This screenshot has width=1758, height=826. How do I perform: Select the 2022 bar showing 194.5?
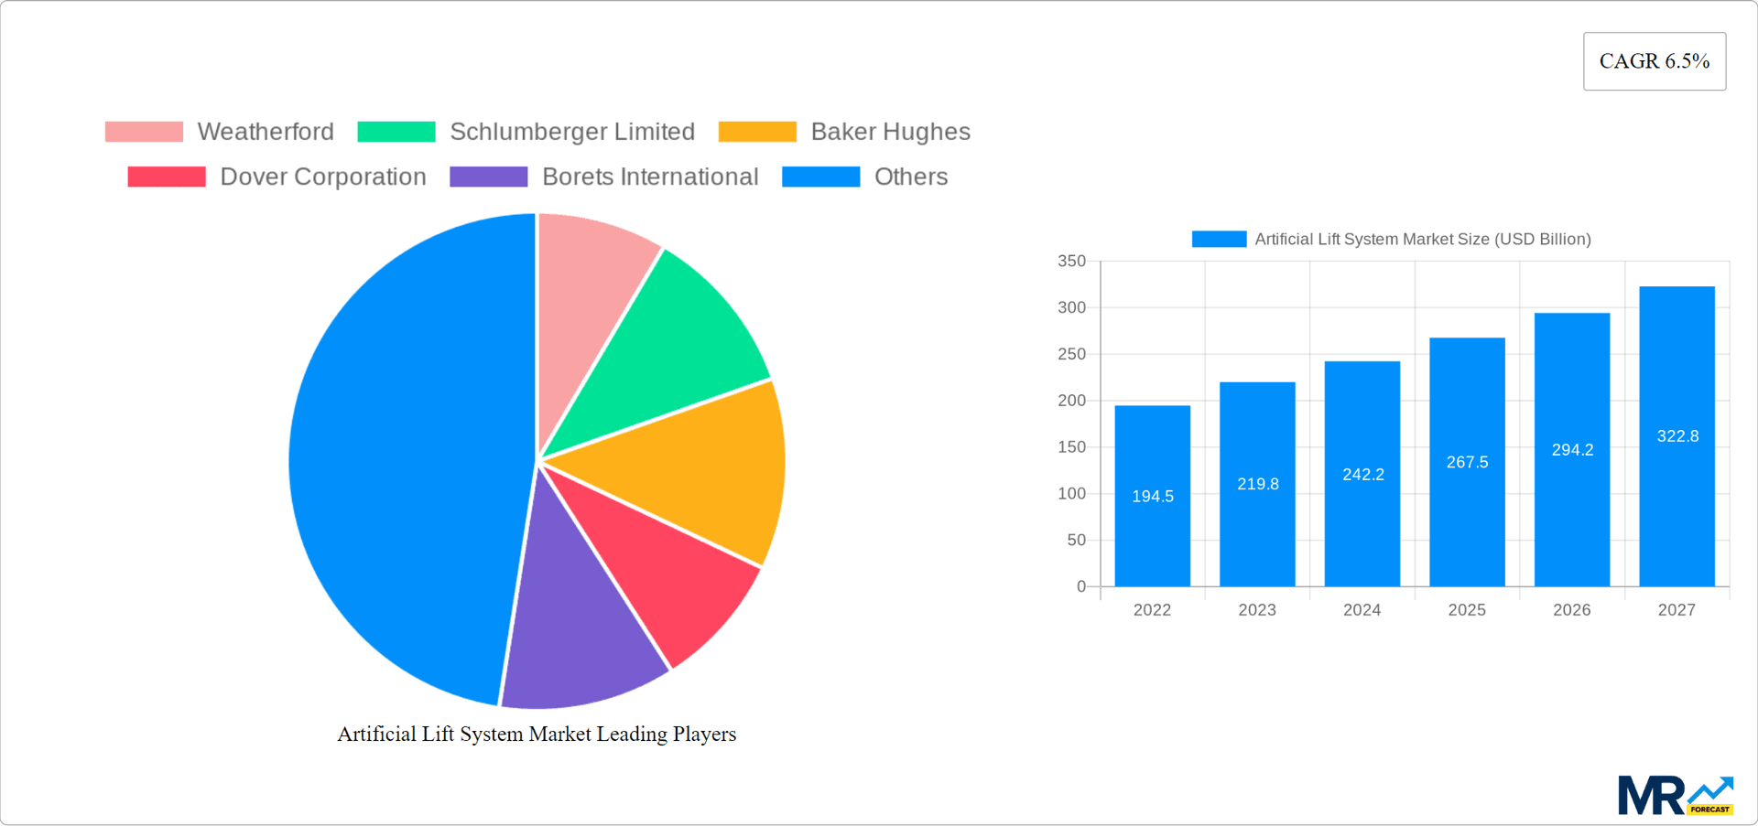pyautogui.click(x=1152, y=496)
